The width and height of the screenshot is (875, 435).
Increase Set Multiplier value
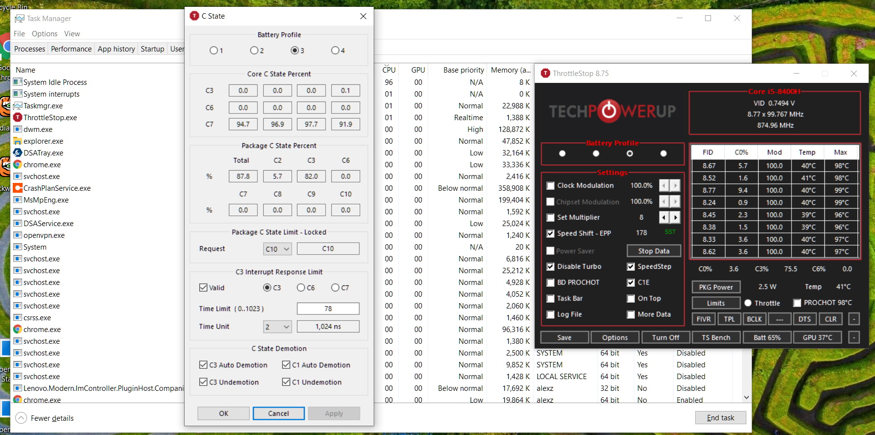pyautogui.click(x=675, y=217)
